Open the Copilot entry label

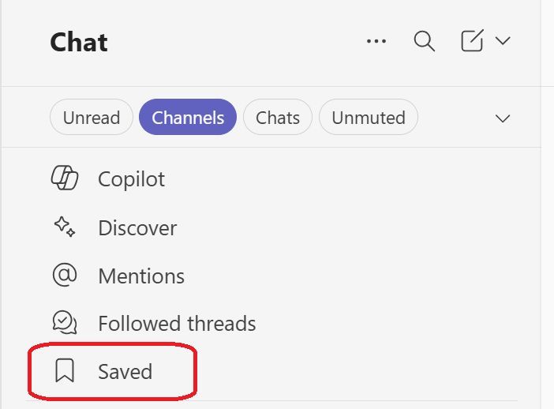click(x=132, y=179)
